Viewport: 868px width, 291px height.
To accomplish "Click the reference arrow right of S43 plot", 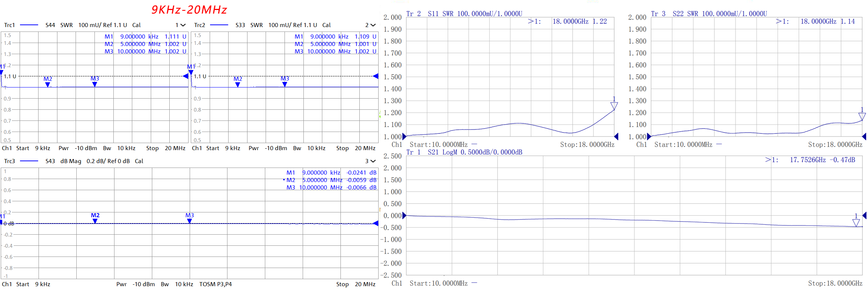I will (376, 223).
